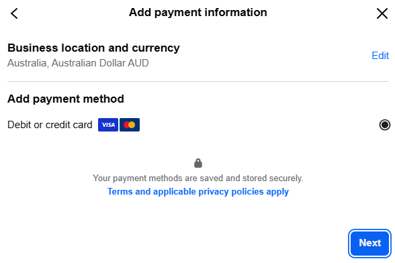
Task: Click the Debit or credit card label
Action: pyautogui.click(x=50, y=125)
